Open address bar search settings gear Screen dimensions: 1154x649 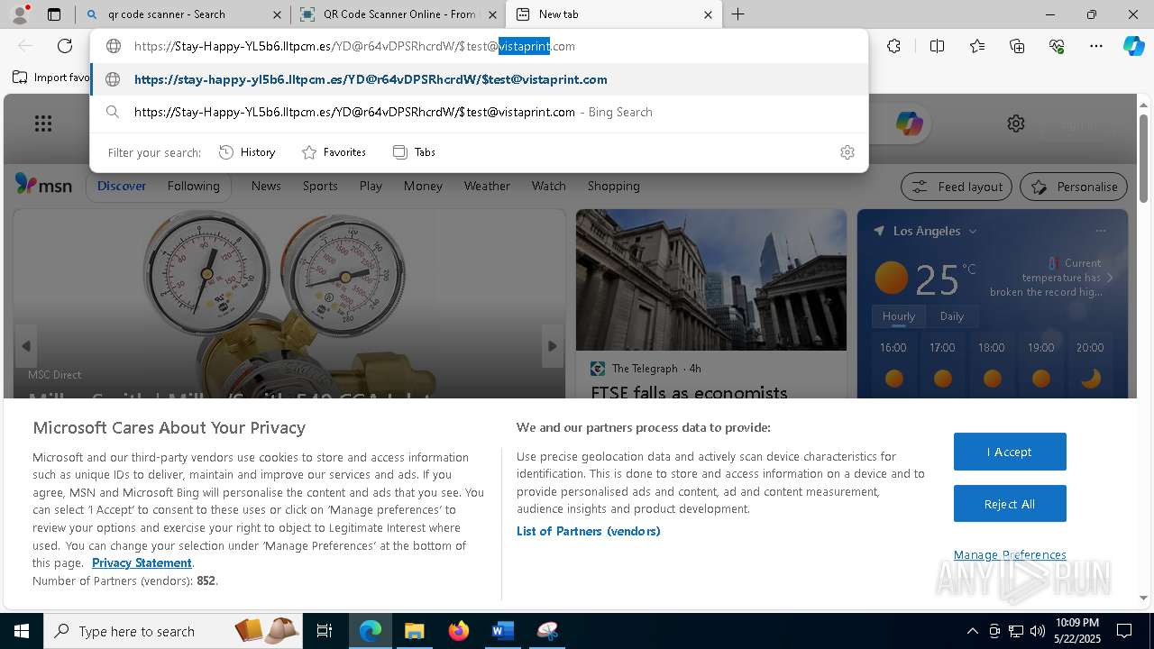click(x=847, y=152)
